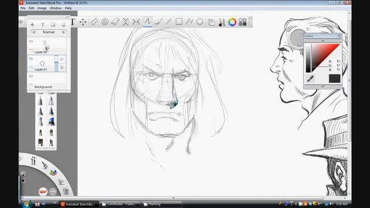Image resolution: width=370 pixels, height=208 pixels.
Task: Open the Help menu
Action: [x=68, y=8]
